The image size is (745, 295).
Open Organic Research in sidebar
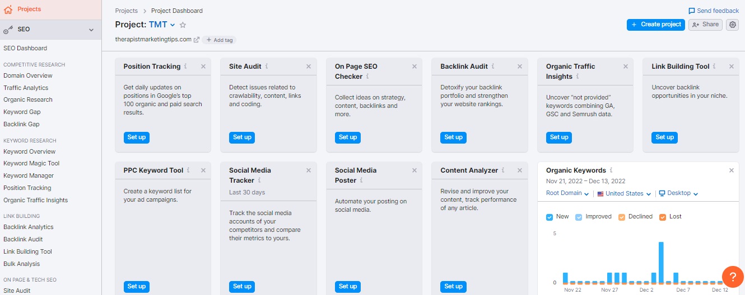coord(28,99)
